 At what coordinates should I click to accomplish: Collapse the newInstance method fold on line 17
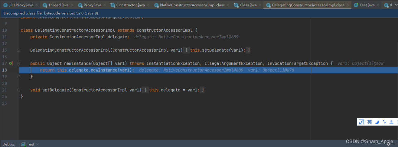19,63
